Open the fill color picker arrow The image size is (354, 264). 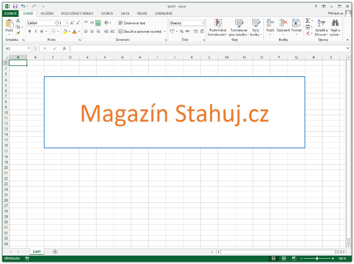(69, 31)
